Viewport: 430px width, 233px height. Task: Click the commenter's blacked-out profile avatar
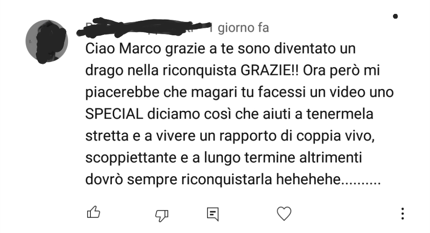[47, 41]
